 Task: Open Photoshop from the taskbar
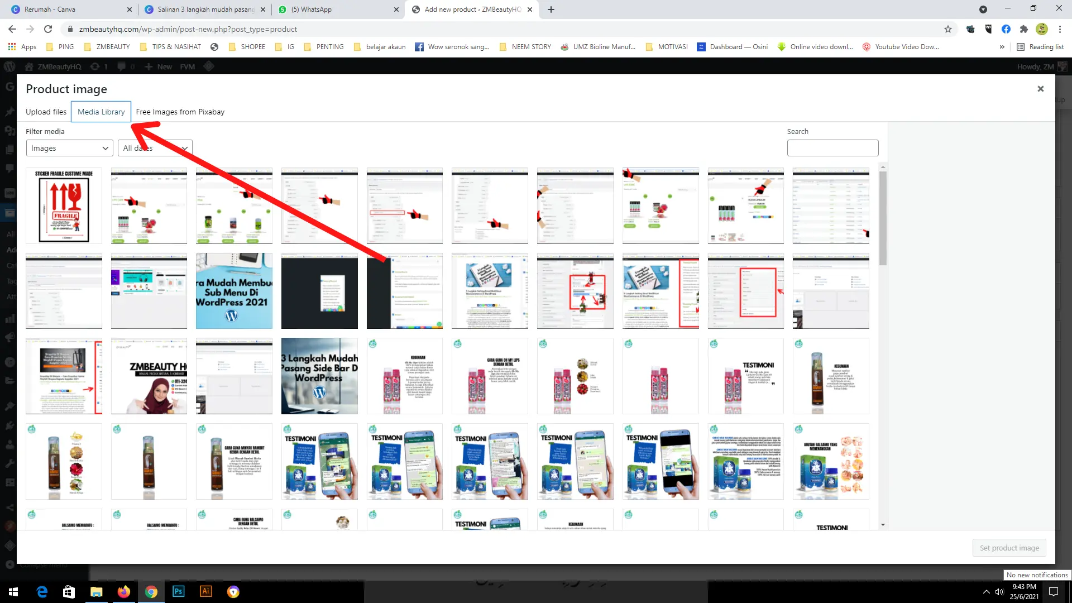tap(178, 592)
